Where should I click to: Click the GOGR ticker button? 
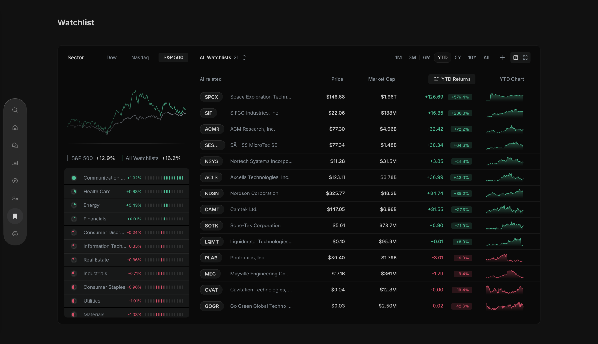tap(212, 306)
